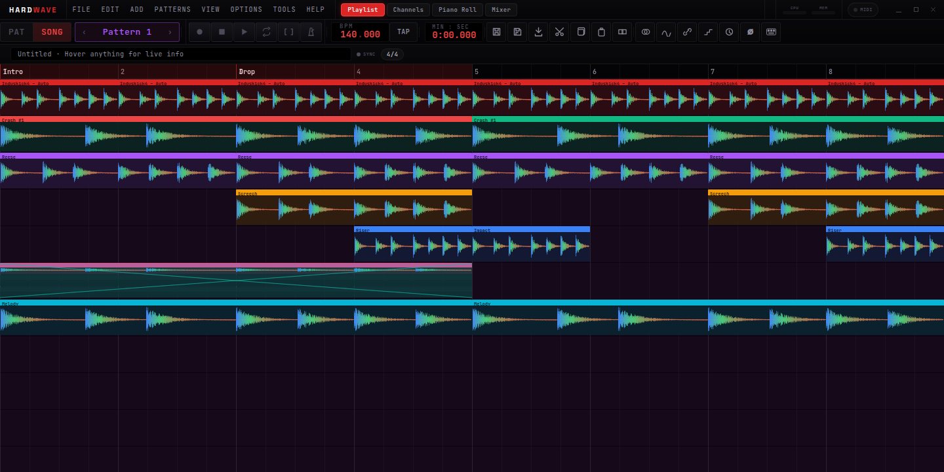
Task: Click the second floppy-disk save-as icon
Action: click(517, 32)
